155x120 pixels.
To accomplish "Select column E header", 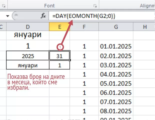I will 59,27.
